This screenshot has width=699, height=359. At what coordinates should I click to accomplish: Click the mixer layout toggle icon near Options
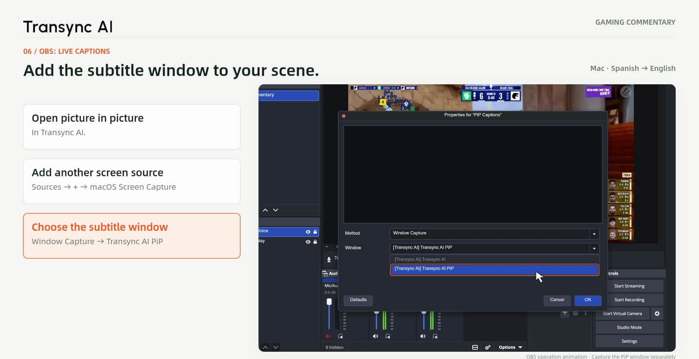click(x=475, y=347)
